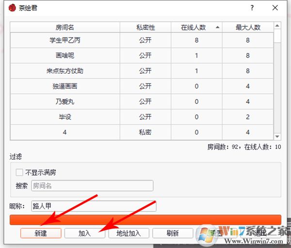
Task: Click the 加入 button
Action: pos(85,233)
